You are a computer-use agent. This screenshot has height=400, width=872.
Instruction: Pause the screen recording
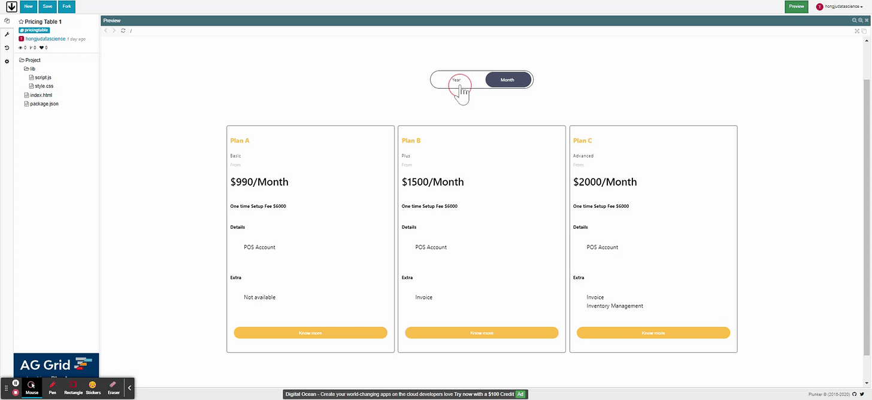tap(16, 383)
